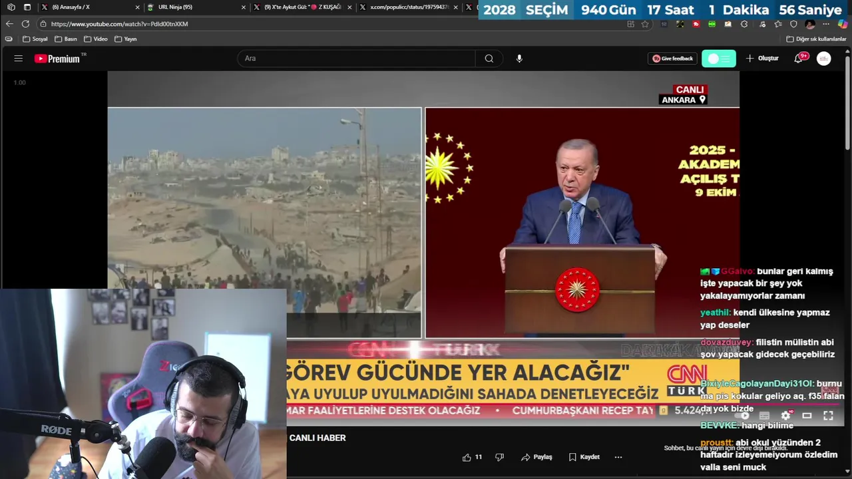The height and width of the screenshot is (479, 852).
Task: Reload the page with refresh icon
Action: pos(25,24)
